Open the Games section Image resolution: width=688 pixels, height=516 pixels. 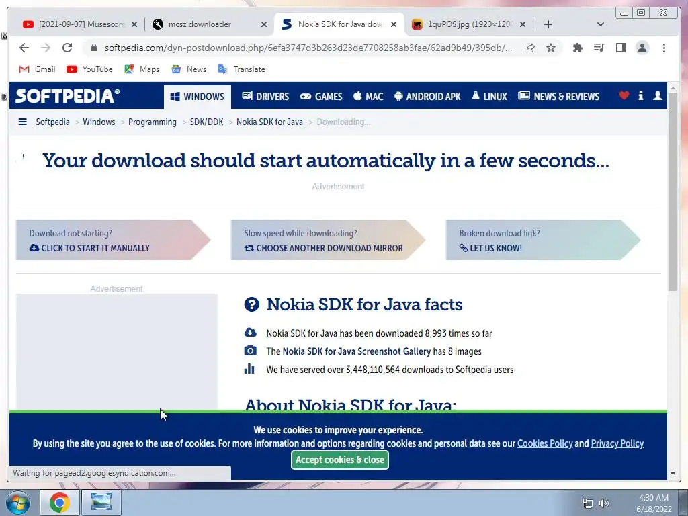coord(321,97)
